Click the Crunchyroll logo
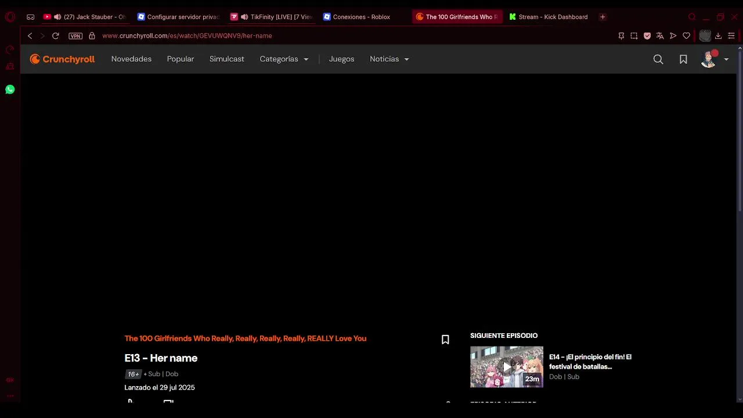743x418 pixels. (62, 59)
